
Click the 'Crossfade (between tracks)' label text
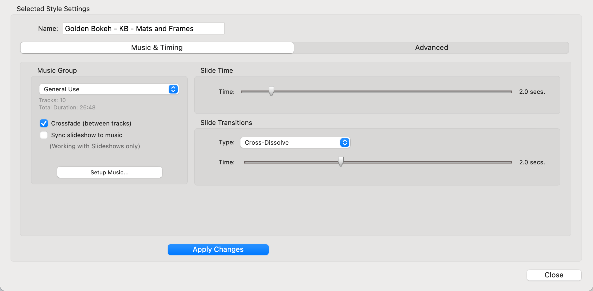point(91,123)
